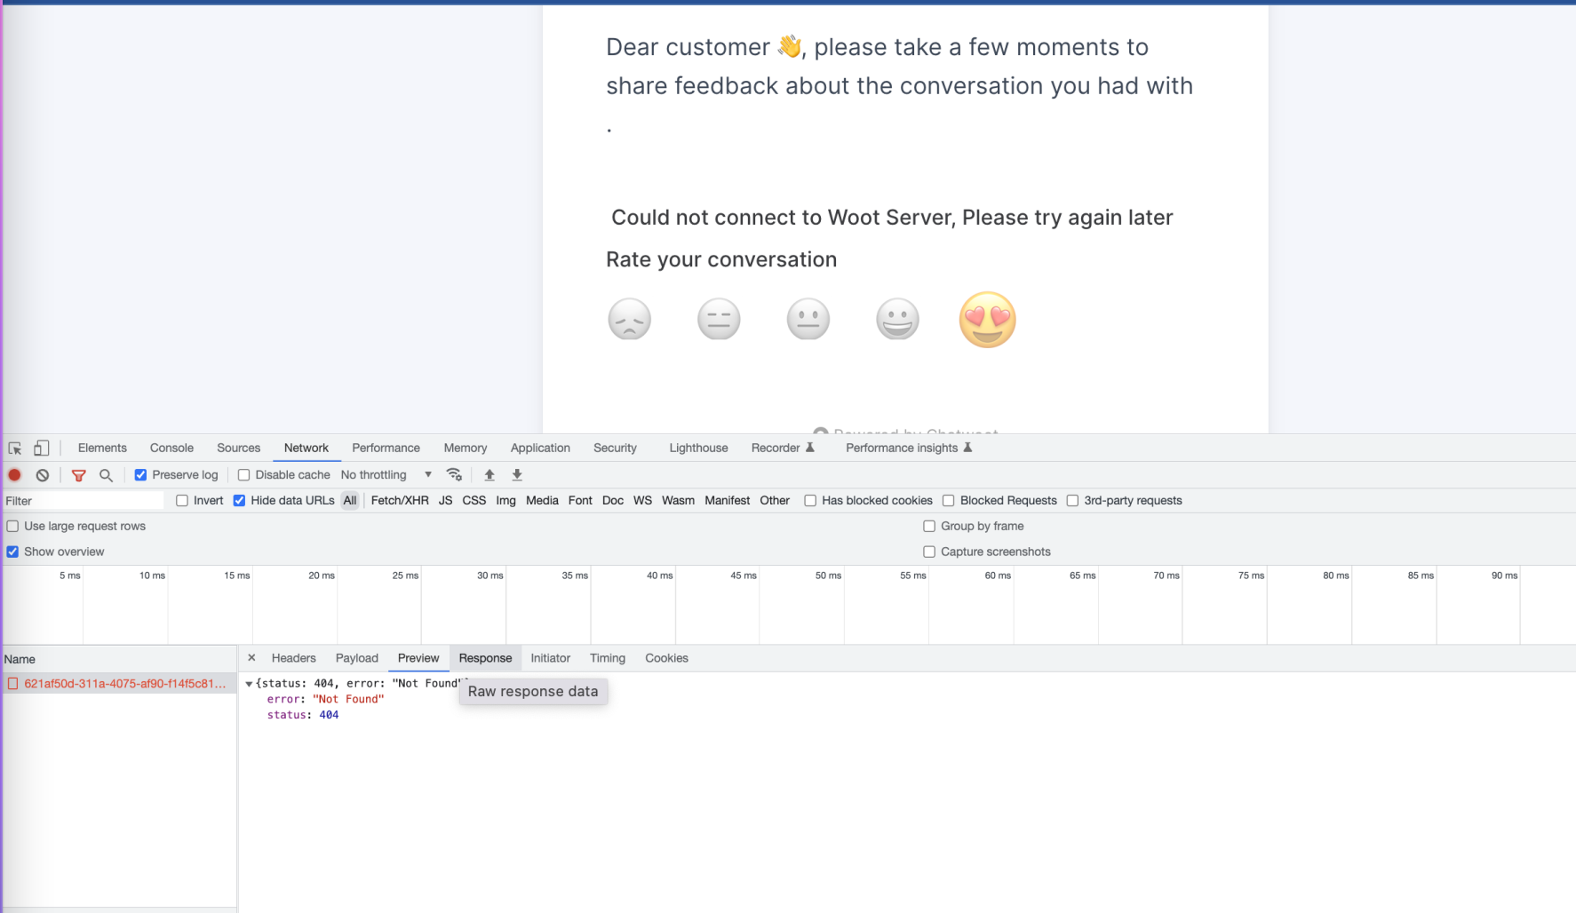Open the Headers tab of request
Image resolution: width=1576 pixels, height=913 pixels.
pos(293,658)
